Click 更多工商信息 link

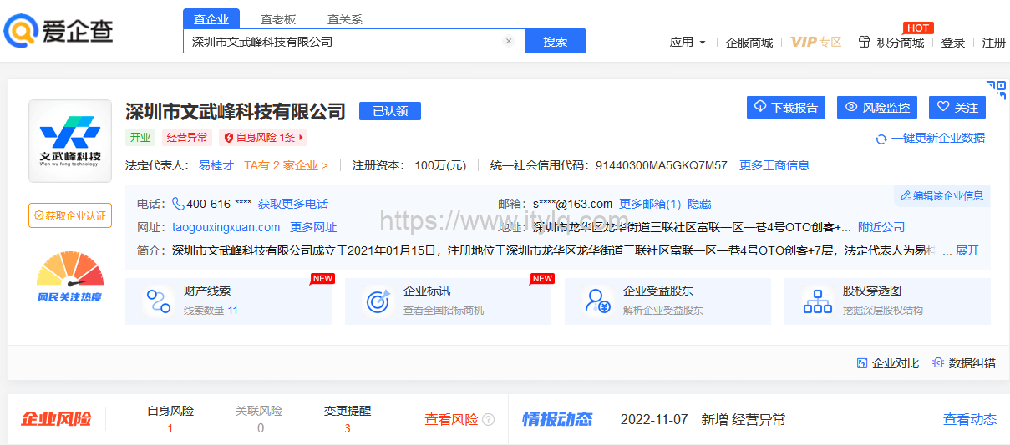774,165
